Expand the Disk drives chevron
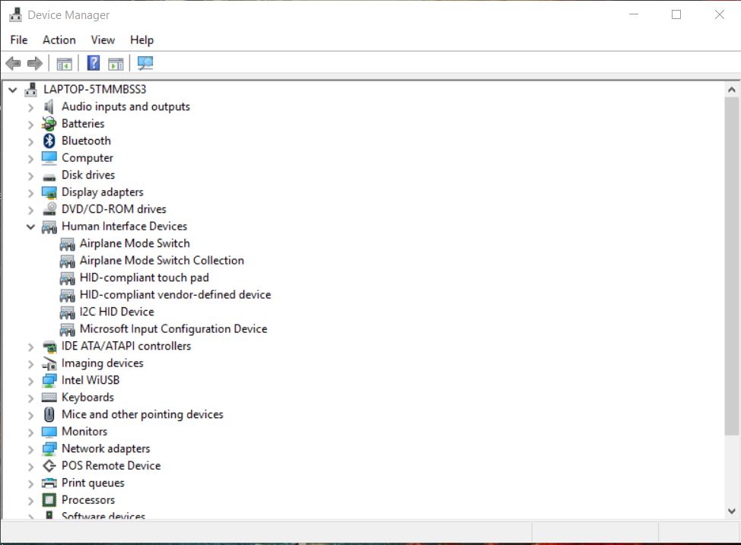This screenshot has height=545, width=741. [30, 176]
